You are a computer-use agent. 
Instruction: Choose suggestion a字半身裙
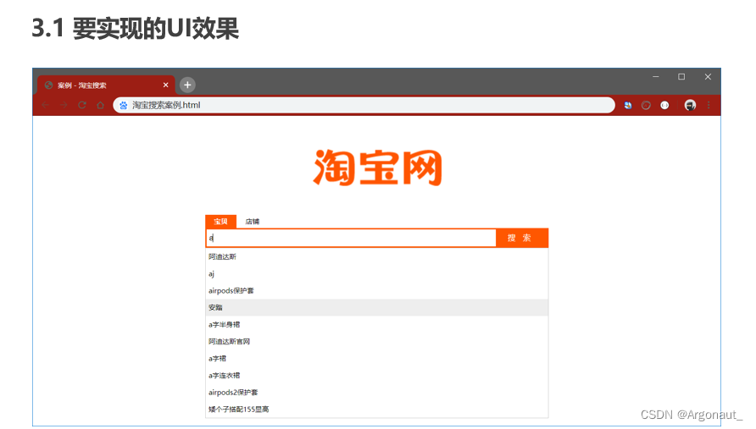tap(377, 325)
